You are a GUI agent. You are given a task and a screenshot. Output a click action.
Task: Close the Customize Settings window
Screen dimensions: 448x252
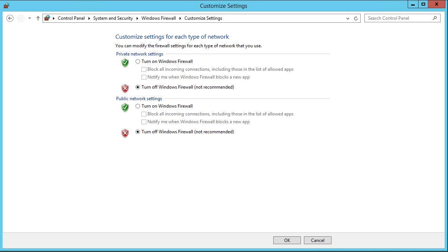(437, 4)
